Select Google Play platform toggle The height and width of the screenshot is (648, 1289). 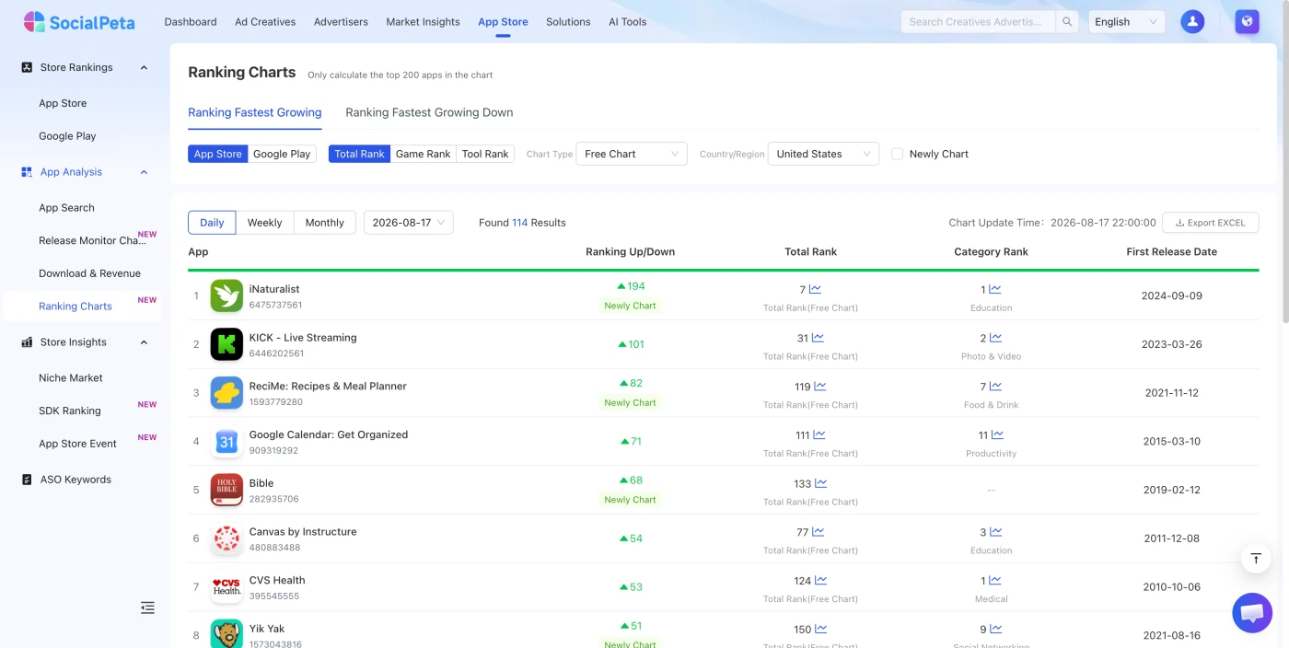coord(282,154)
